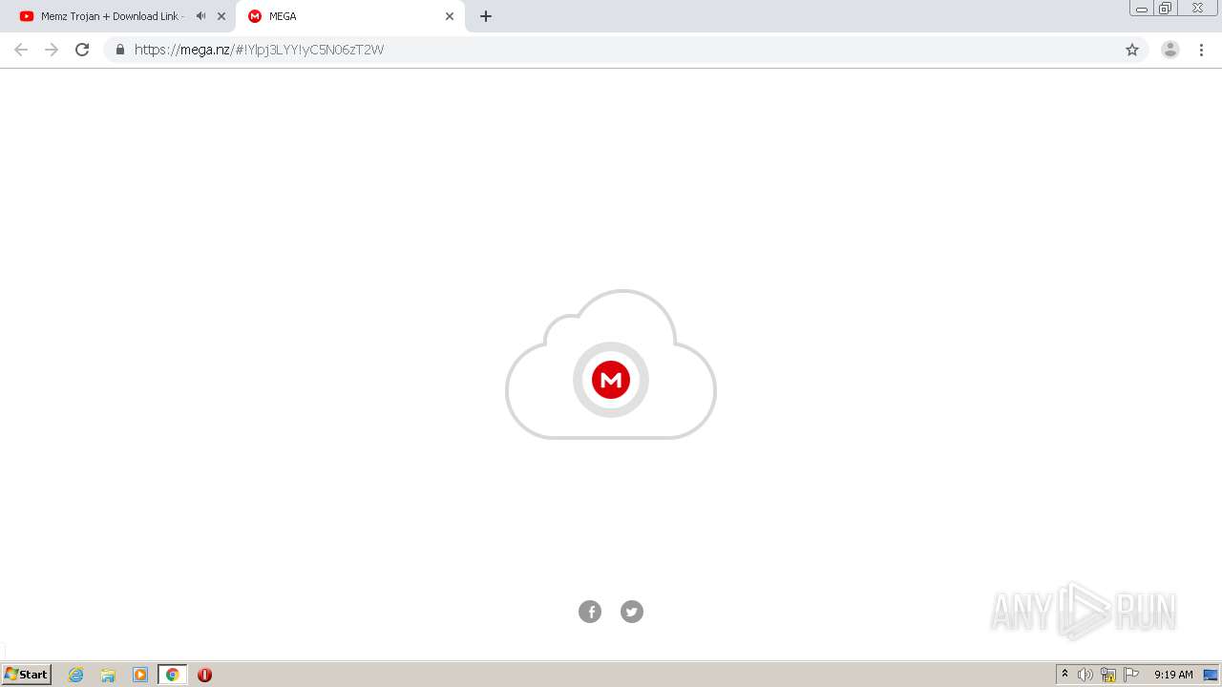
Task: Bookmark this page with the star
Action: [x=1132, y=50]
